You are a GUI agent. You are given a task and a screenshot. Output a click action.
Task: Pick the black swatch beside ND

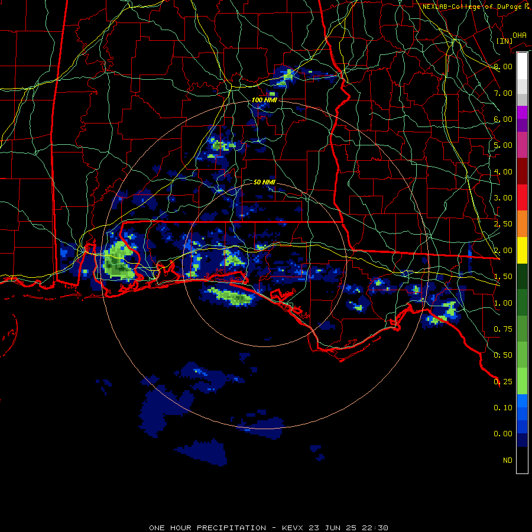[x=522, y=460]
